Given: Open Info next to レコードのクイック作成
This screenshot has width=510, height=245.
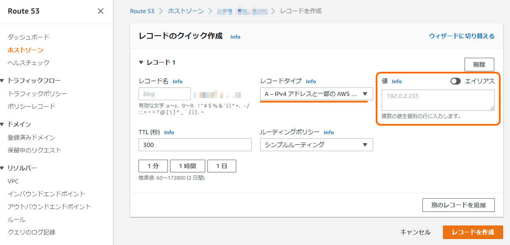Looking at the screenshot, I should pyautogui.click(x=235, y=37).
